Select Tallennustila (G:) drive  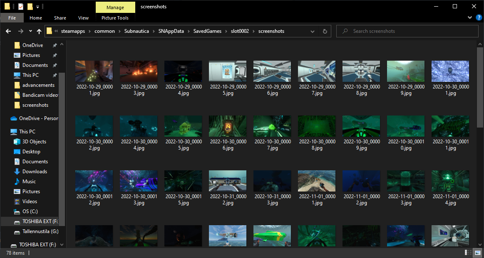point(40,231)
